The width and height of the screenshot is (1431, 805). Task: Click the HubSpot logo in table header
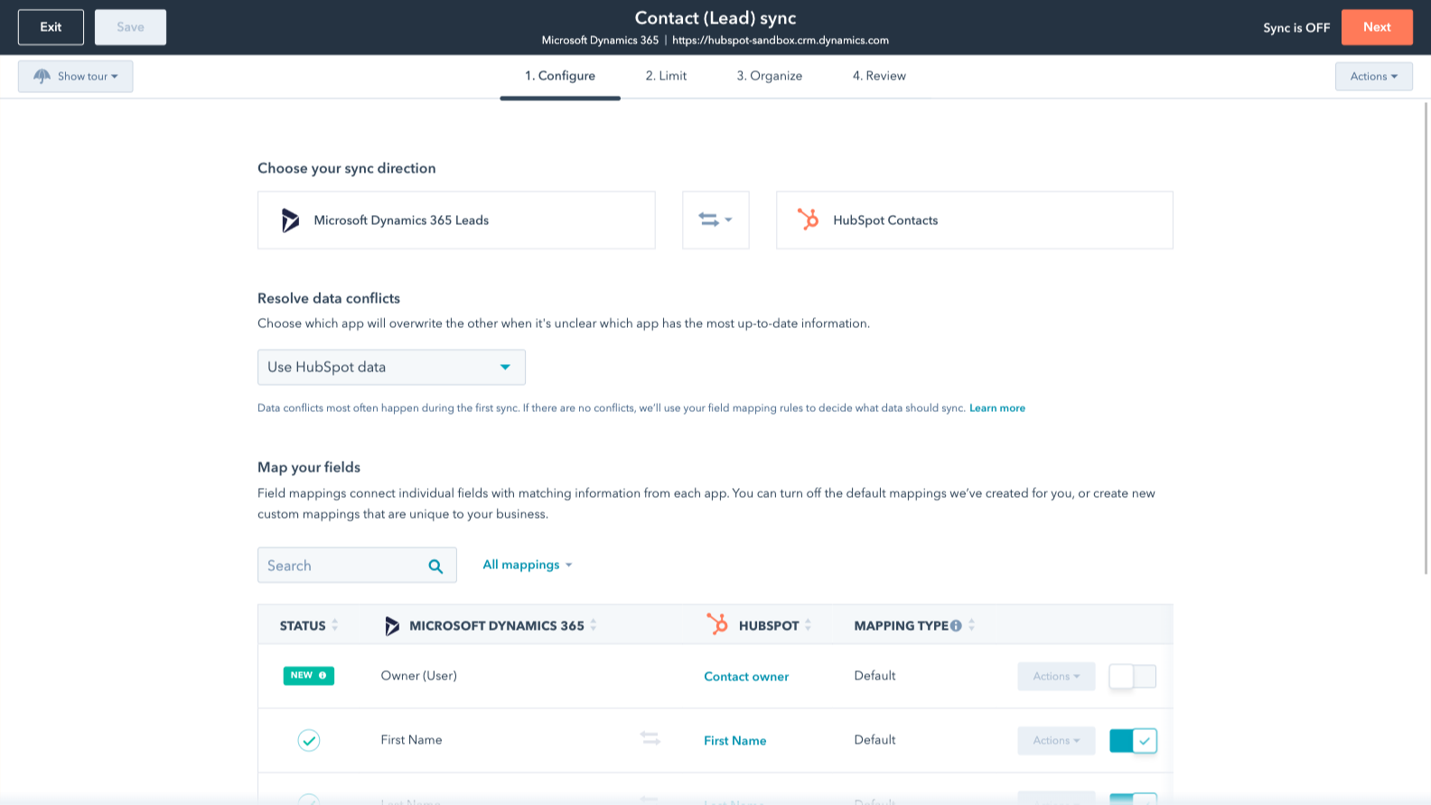click(x=717, y=624)
